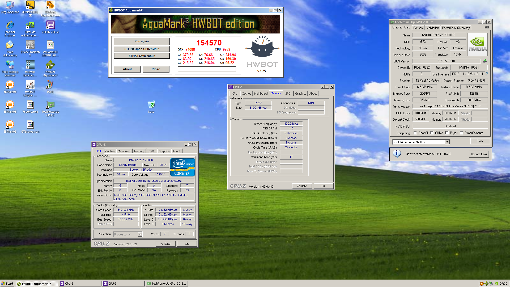Image resolution: width=510 pixels, height=287 pixels.
Task: Open SPD tab in the Memory tab CPU-Z window
Action: click(288, 94)
